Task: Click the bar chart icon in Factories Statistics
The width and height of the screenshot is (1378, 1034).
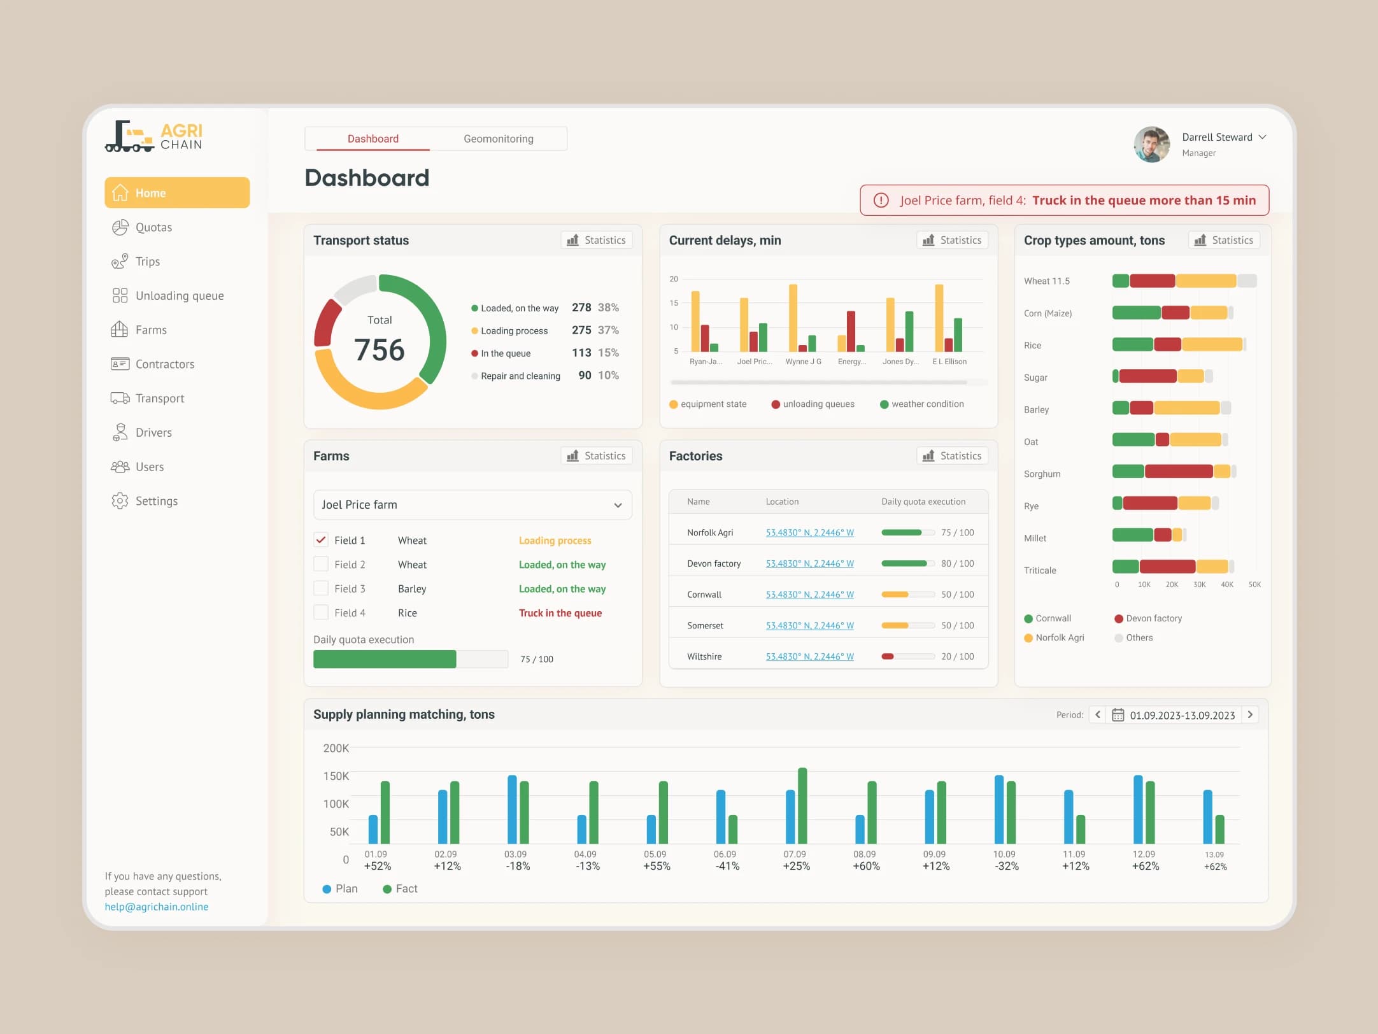Action: coord(928,456)
